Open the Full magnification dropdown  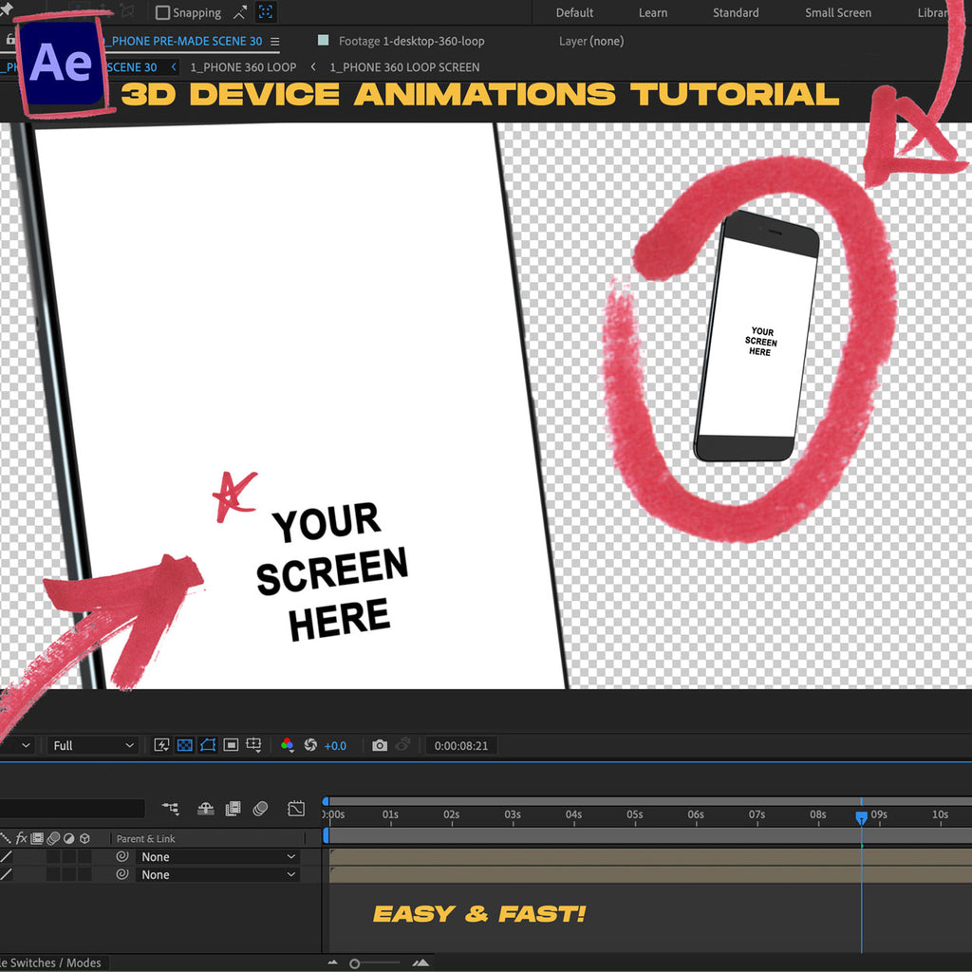pyautogui.click(x=90, y=745)
